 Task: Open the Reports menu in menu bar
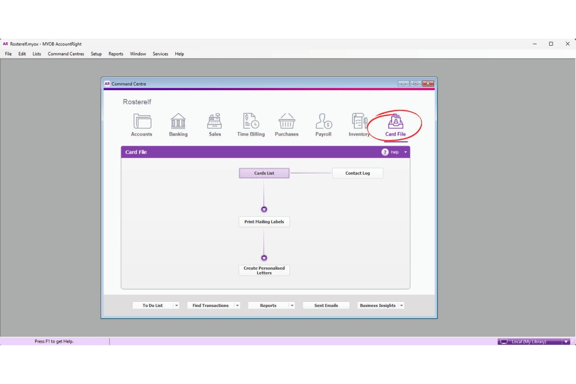tap(116, 54)
